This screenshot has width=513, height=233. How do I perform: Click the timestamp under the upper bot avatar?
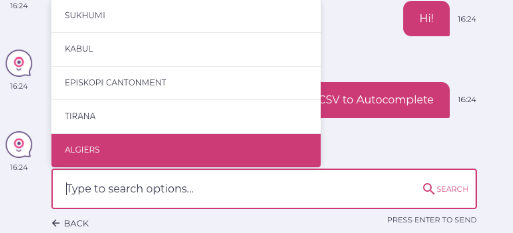19,86
